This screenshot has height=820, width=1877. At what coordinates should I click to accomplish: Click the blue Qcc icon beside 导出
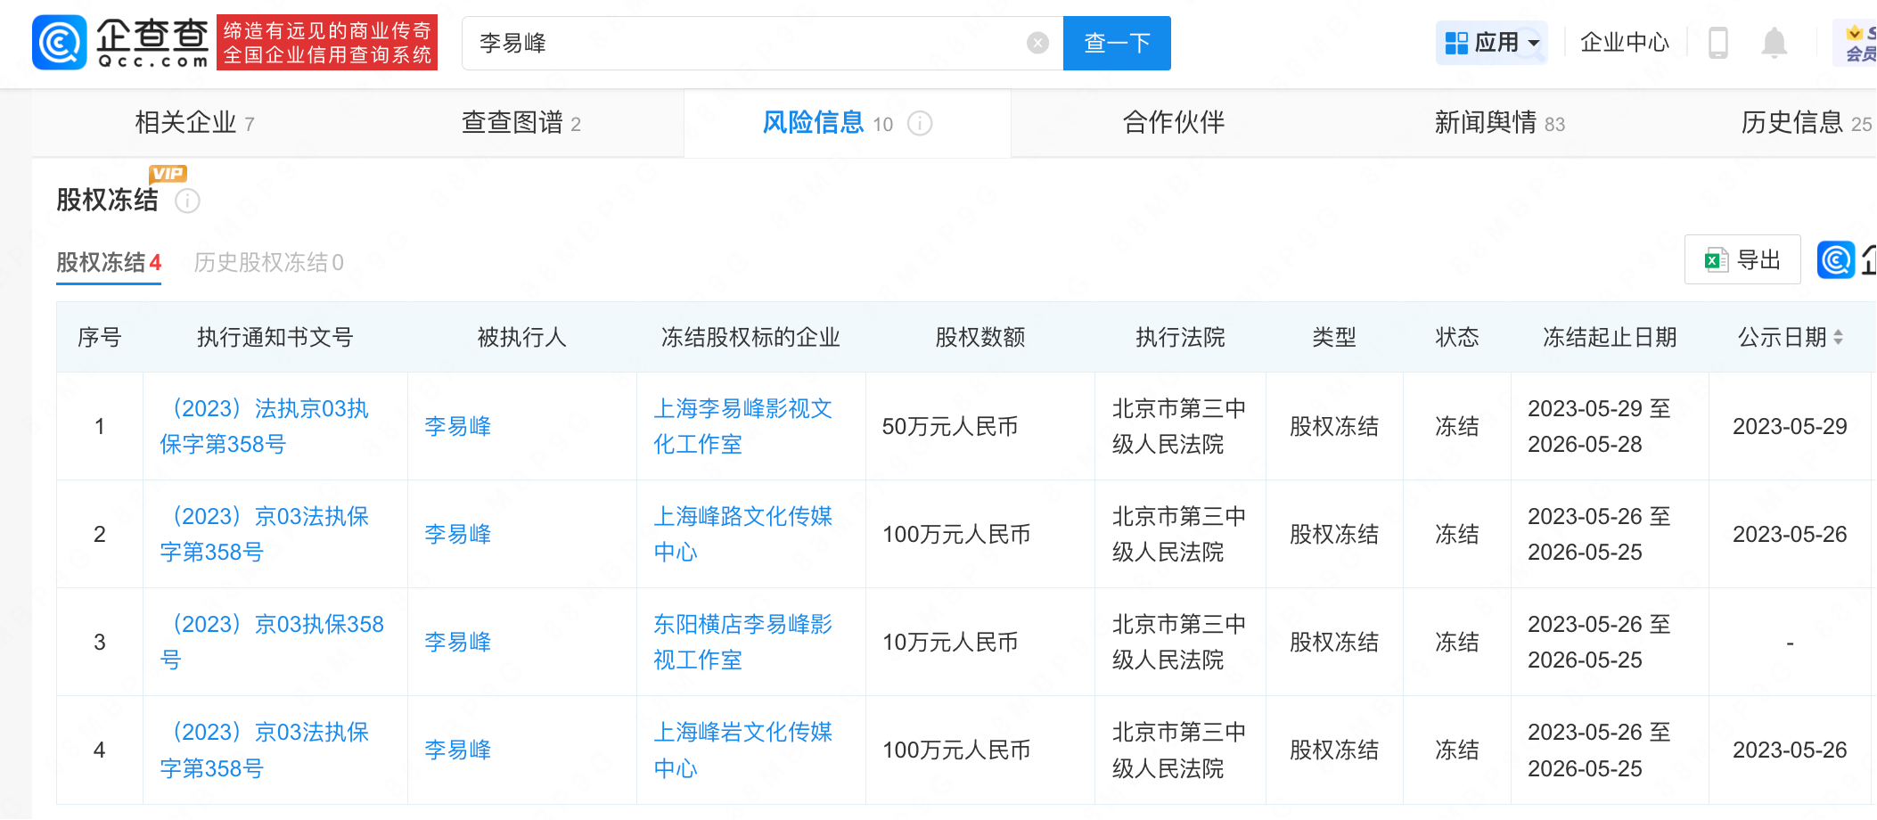pyautogui.click(x=1835, y=260)
